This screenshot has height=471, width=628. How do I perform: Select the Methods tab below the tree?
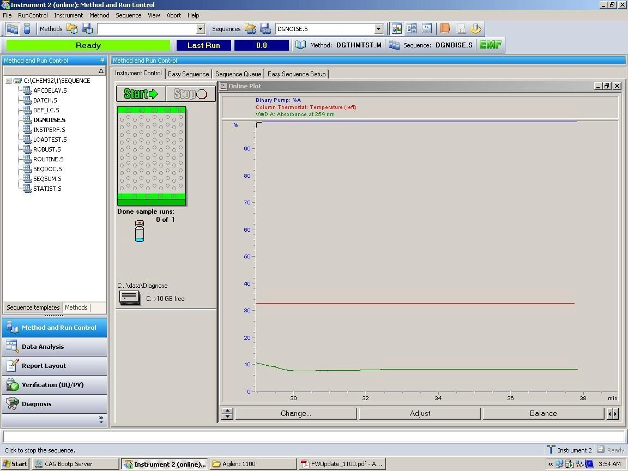(76, 307)
